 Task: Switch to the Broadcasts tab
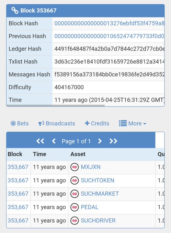[x=57, y=123]
